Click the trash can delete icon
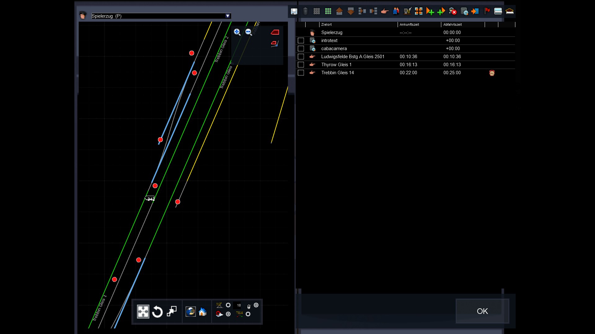 click(305, 11)
